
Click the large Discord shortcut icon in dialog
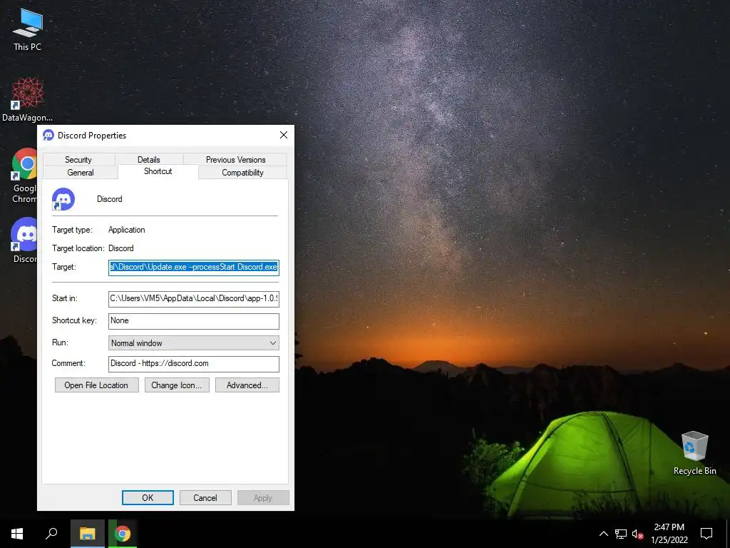click(x=63, y=199)
